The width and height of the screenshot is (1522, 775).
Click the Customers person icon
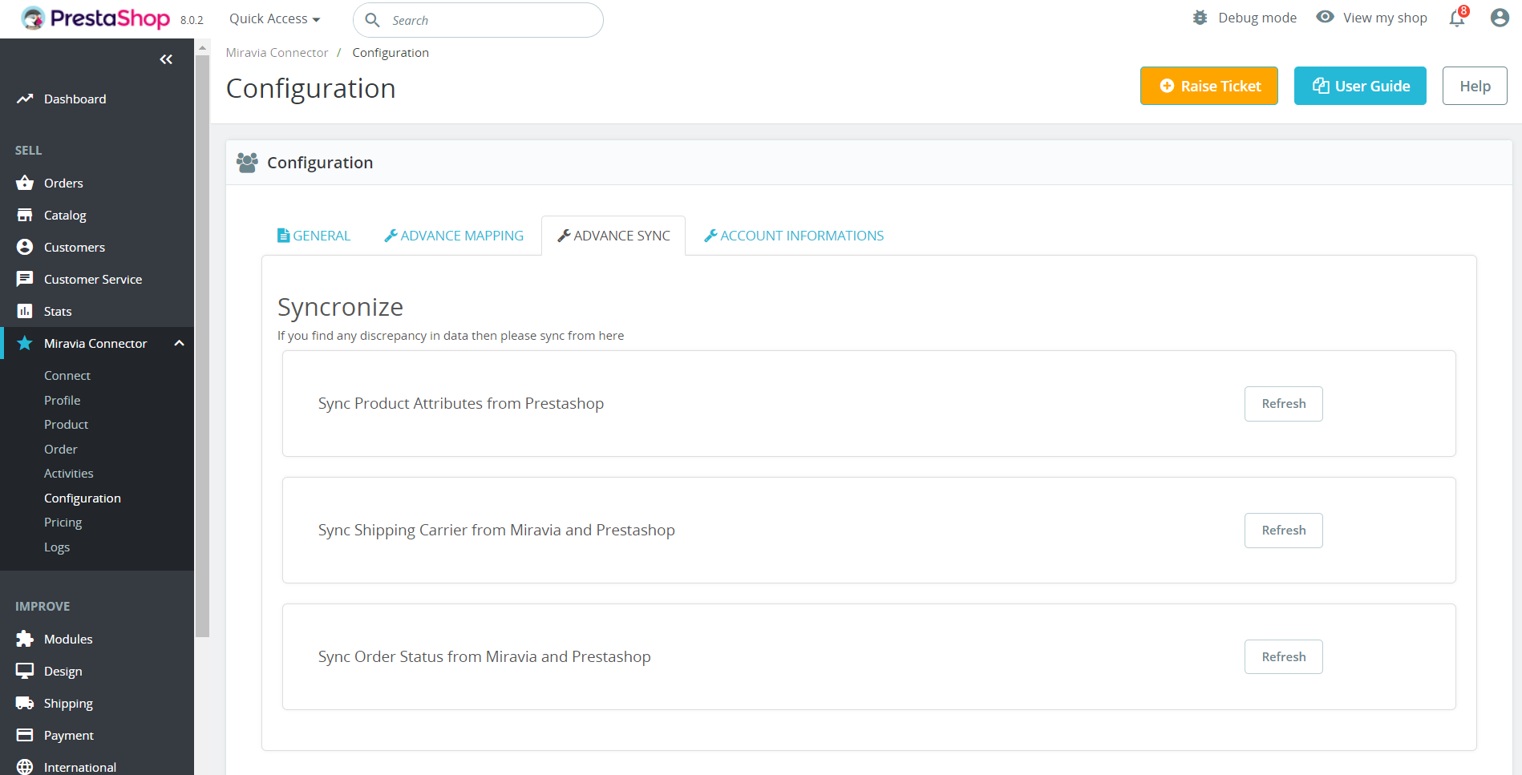click(25, 247)
